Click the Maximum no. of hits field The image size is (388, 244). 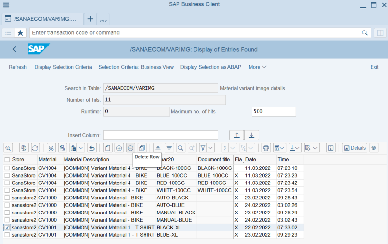[274, 112]
